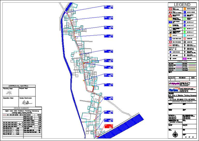Click the AS PLAN DRAWING FTTH NETWORK title

182,99
